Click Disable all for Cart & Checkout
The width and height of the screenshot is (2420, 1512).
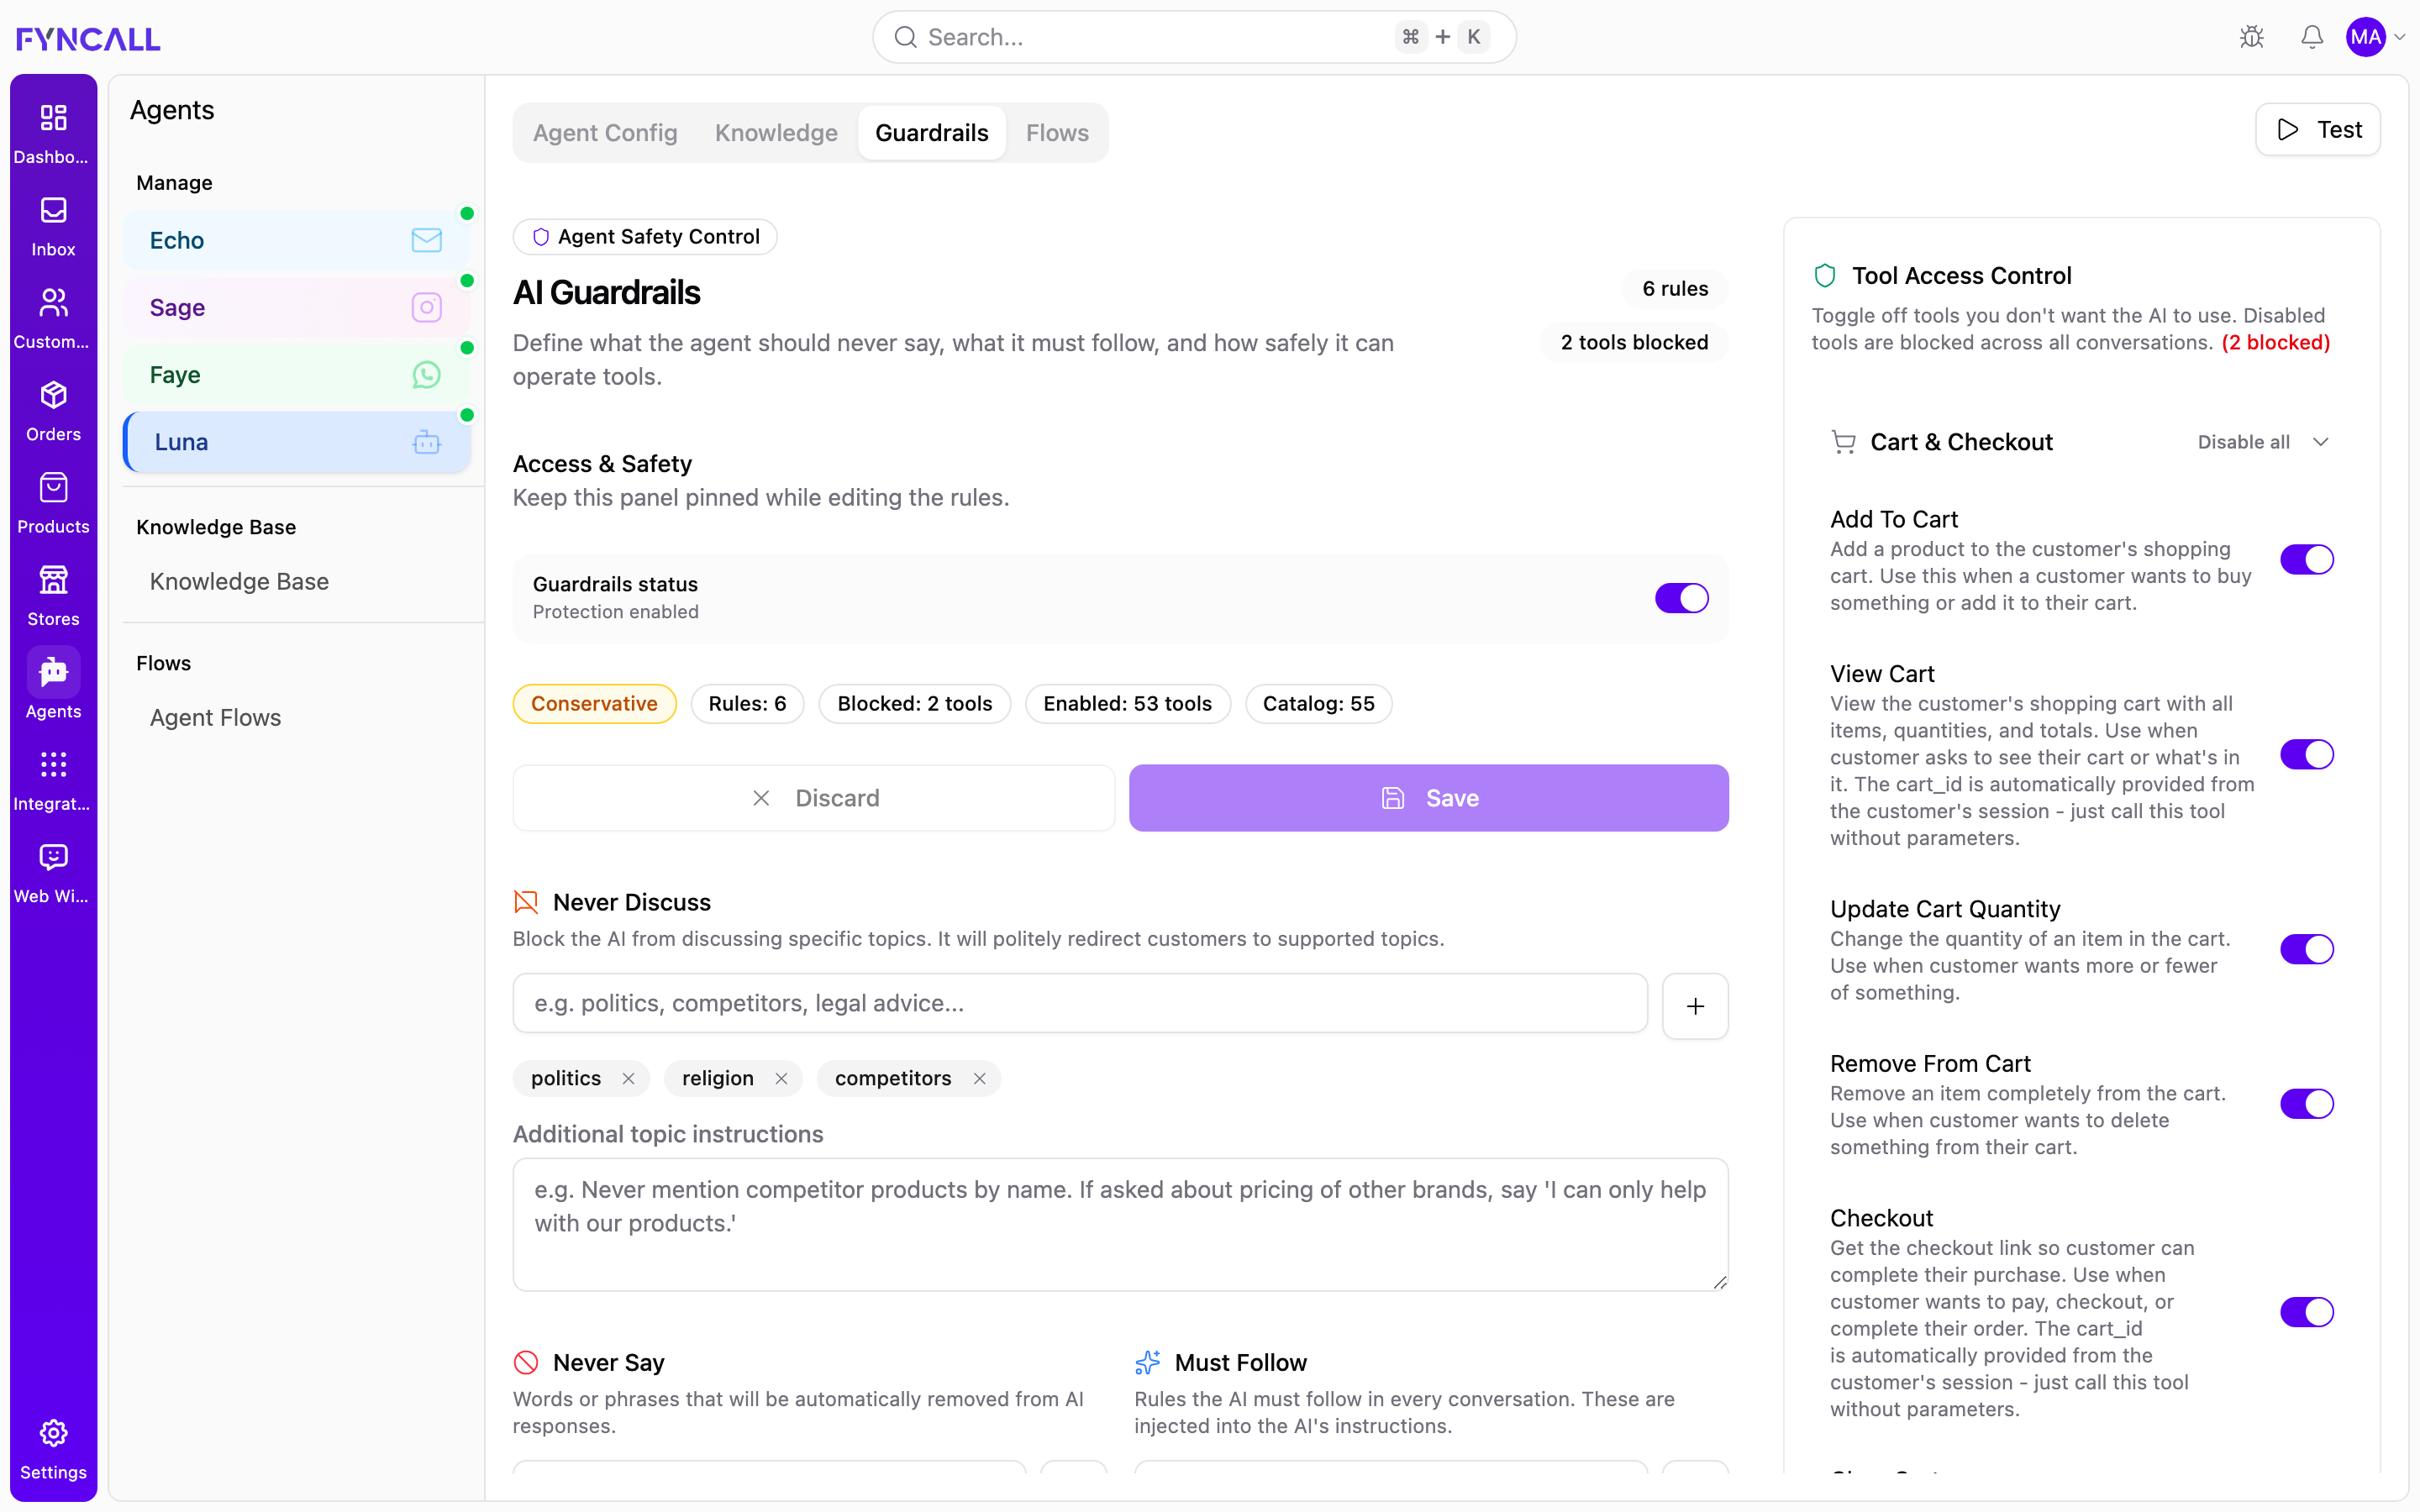coord(2243,442)
